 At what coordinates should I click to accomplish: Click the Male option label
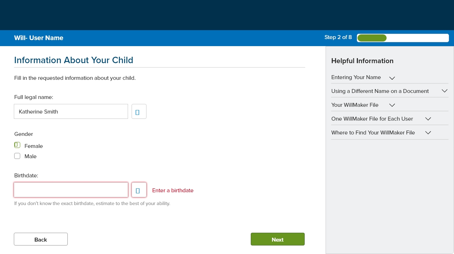click(x=31, y=156)
